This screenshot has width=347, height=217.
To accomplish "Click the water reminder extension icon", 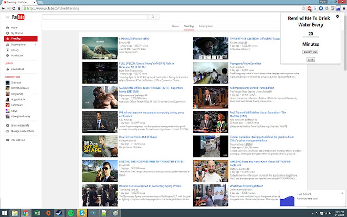I will 338,8.
